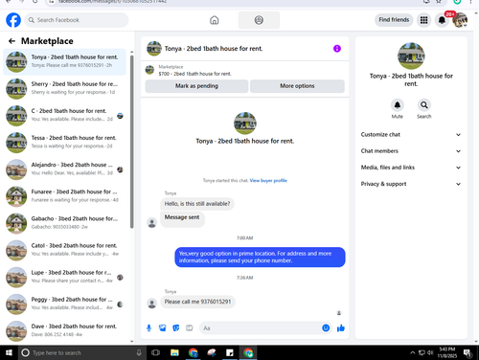
Task: Click the blue 'Yes,very good option' reply bubble
Action: coord(260,257)
